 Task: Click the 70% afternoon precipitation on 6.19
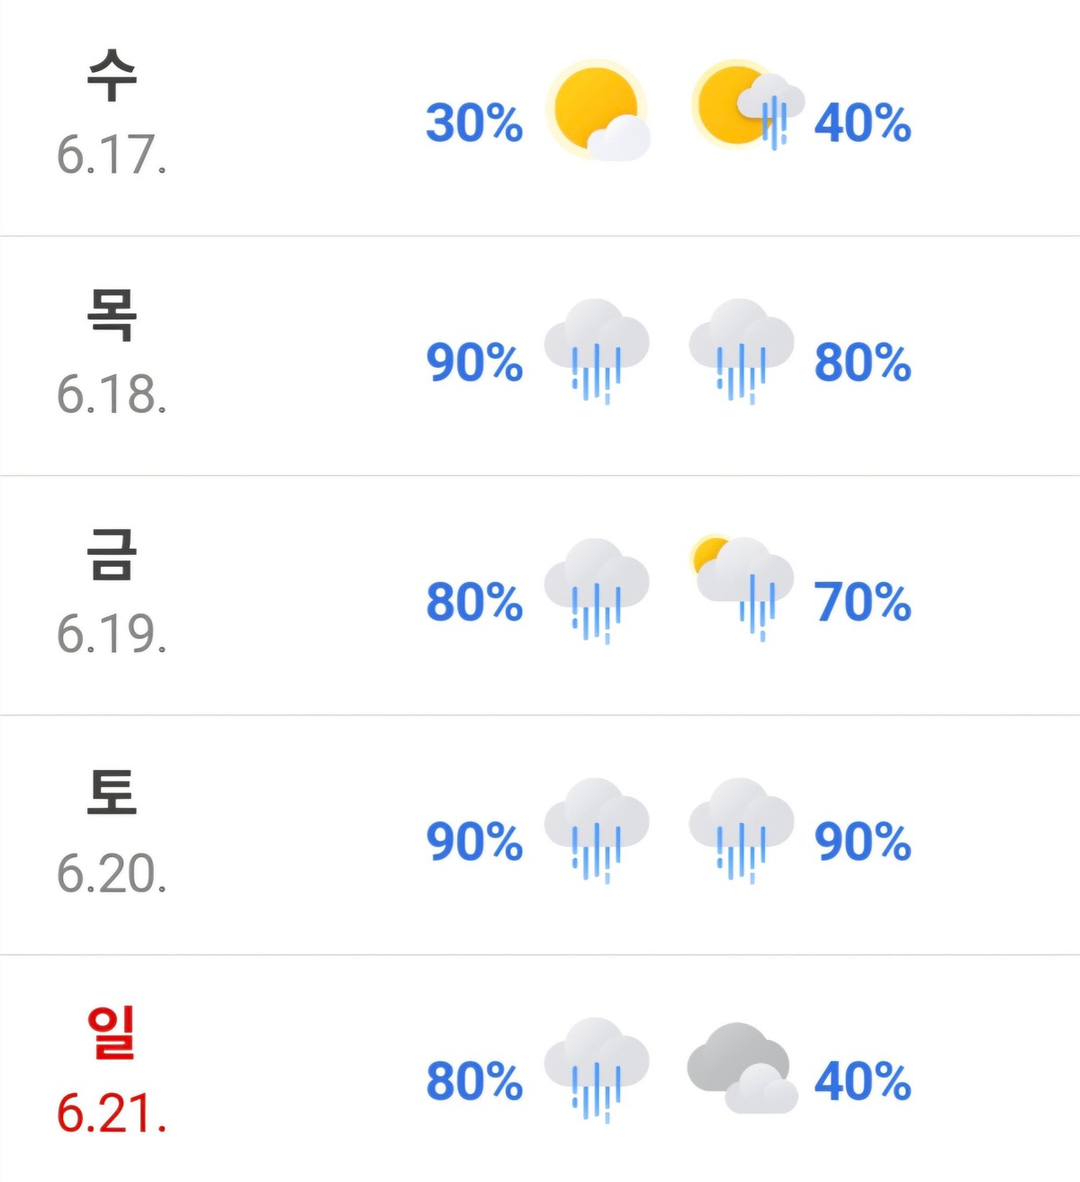point(863,602)
